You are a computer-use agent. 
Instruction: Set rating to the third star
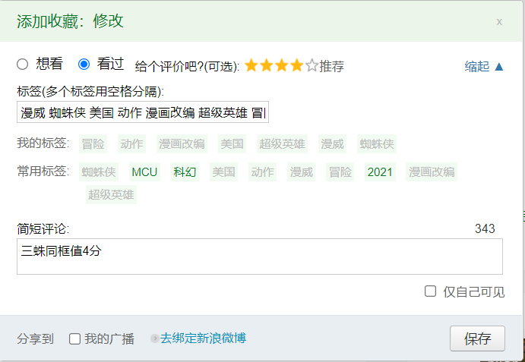pyautogui.click(x=282, y=65)
